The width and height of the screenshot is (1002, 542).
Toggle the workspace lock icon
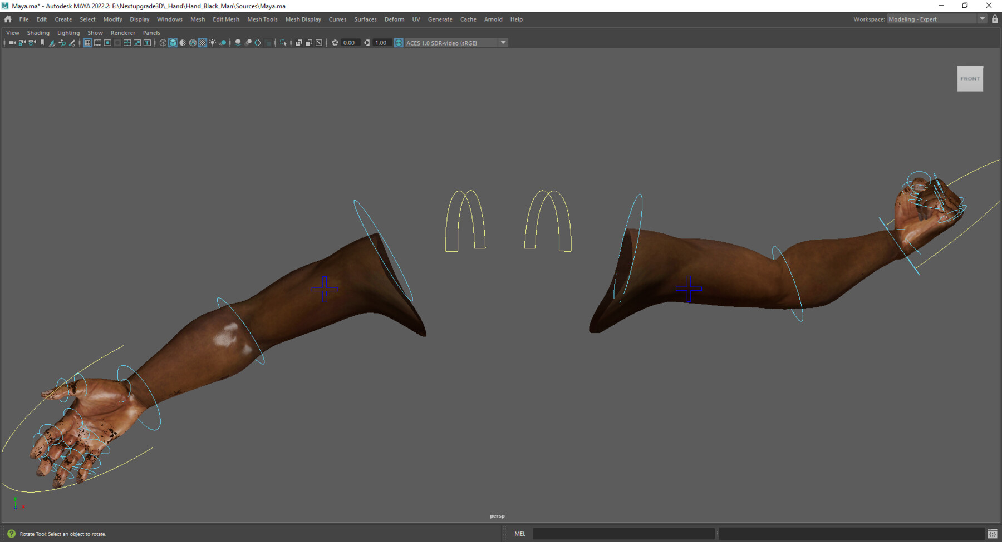995,18
